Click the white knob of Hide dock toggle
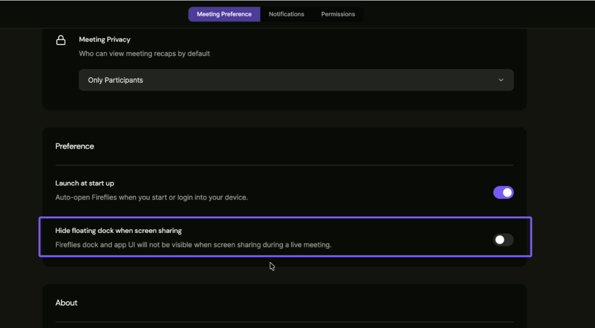This screenshot has width=595, height=328. coord(500,240)
